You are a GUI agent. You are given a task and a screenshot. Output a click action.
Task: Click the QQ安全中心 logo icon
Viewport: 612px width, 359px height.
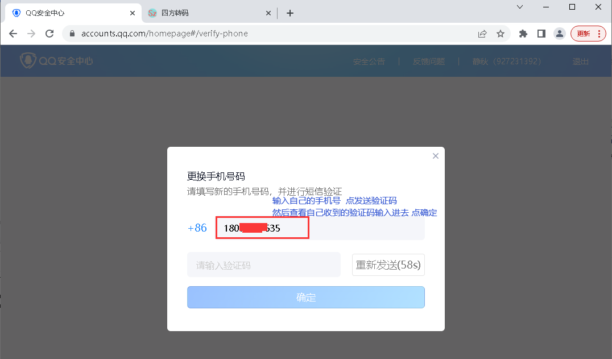tap(27, 61)
